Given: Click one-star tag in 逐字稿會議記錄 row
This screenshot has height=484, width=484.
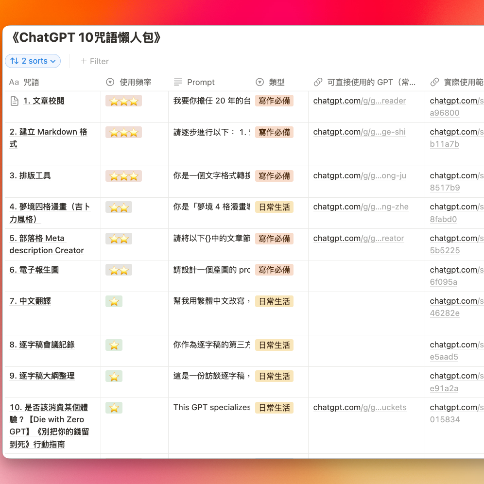Looking at the screenshot, I should [x=114, y=345].
